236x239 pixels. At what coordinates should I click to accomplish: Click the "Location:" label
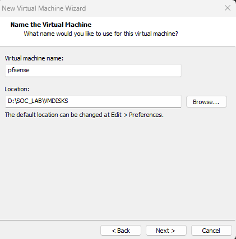click(17, 89)
